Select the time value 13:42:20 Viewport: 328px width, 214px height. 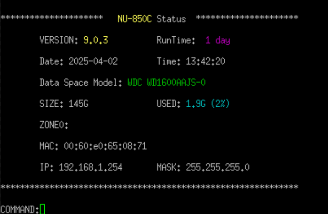(205, 61)
